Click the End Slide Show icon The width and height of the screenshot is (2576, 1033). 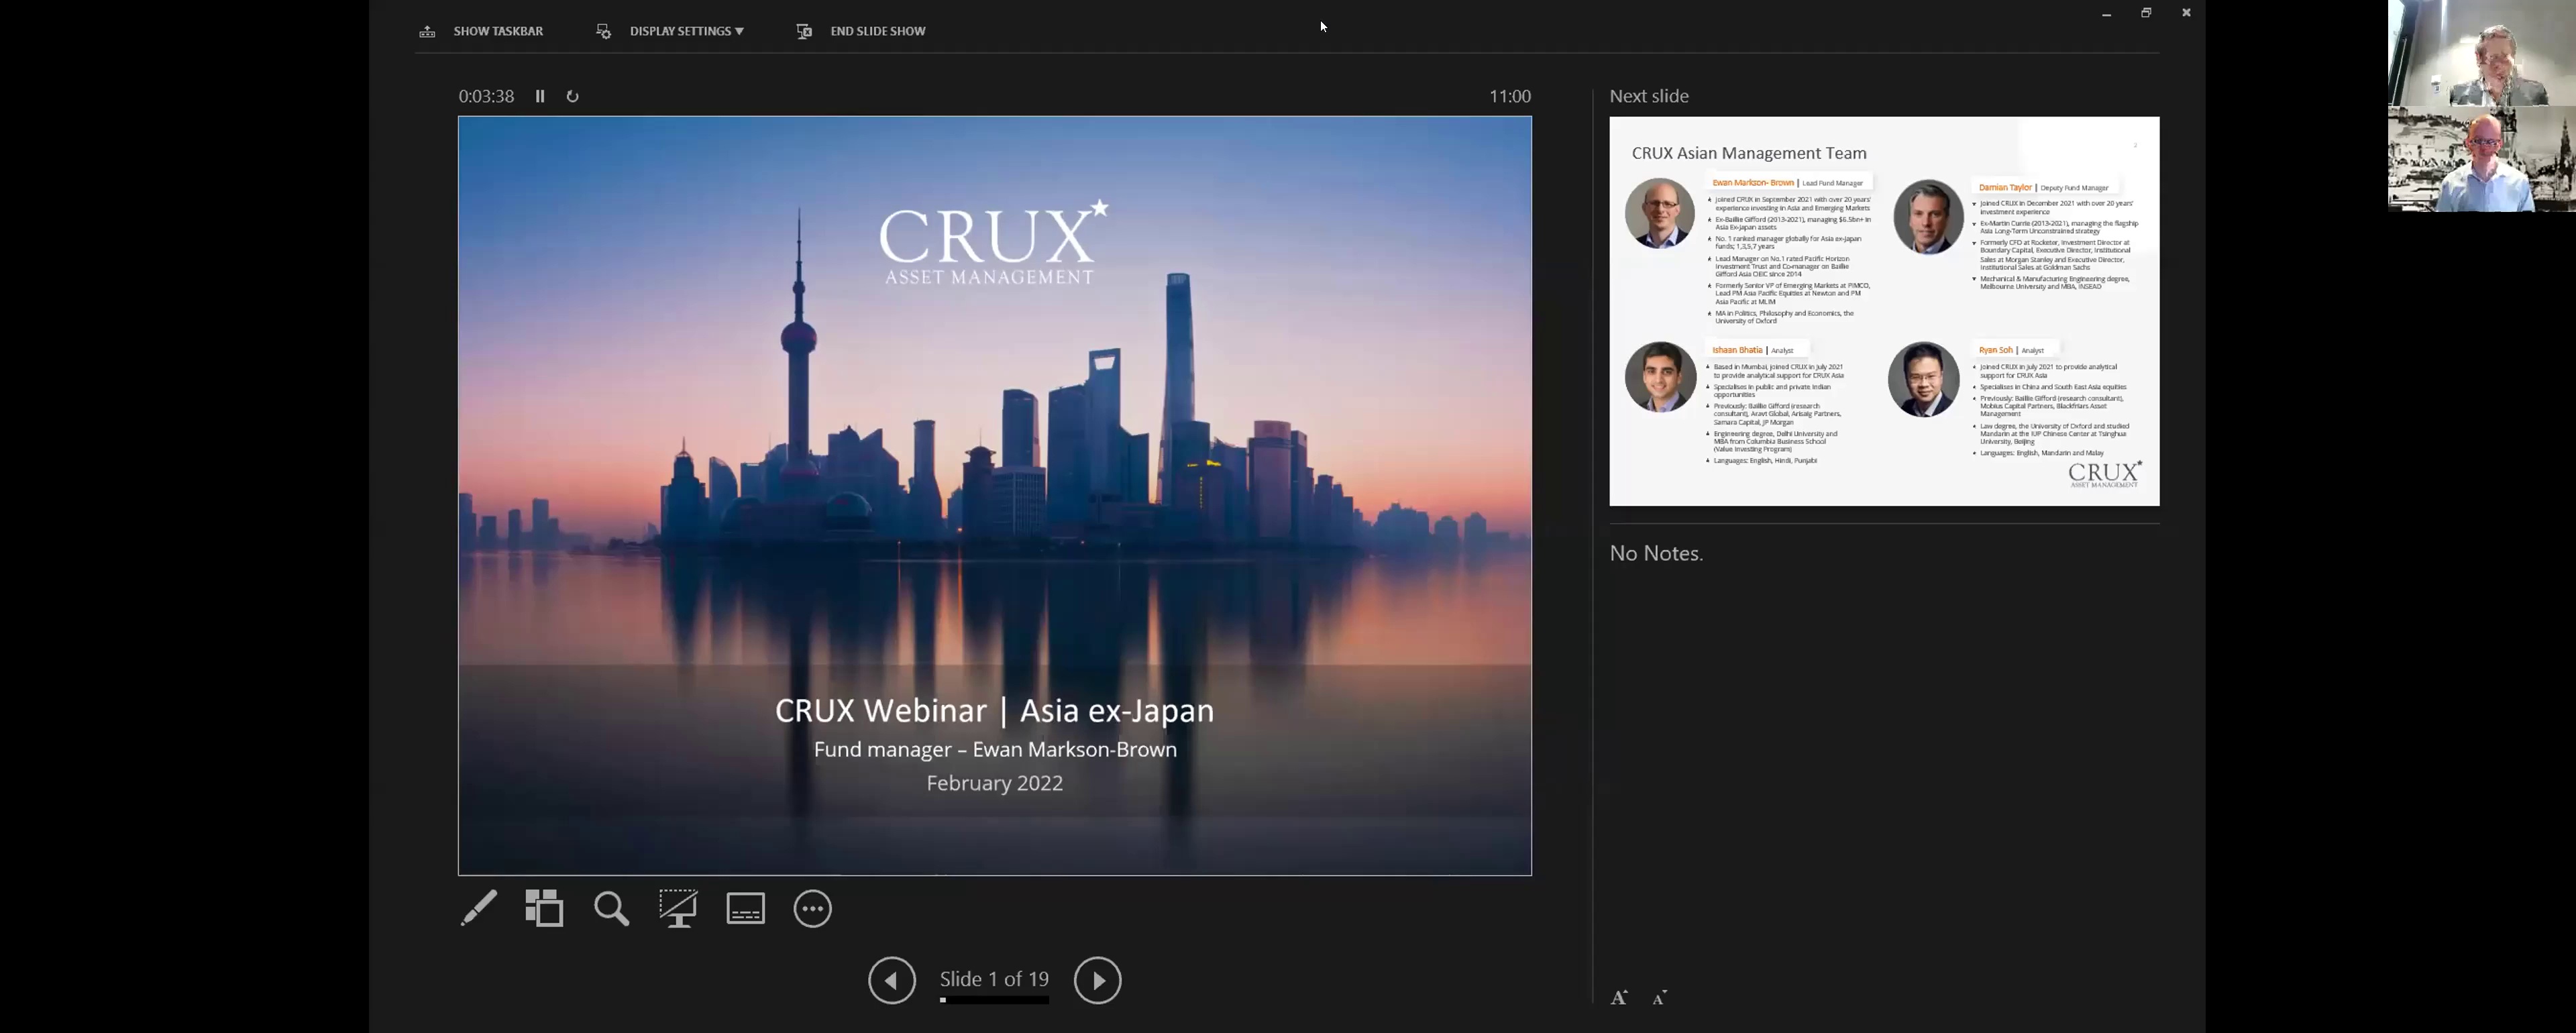coord(804,32)
